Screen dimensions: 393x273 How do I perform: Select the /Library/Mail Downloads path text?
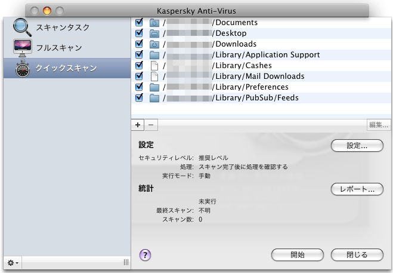click(x=258, y=76)
